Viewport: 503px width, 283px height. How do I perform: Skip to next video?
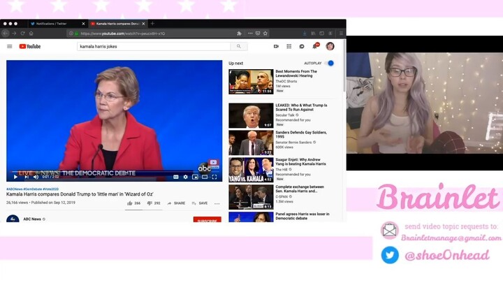point(27,177)
